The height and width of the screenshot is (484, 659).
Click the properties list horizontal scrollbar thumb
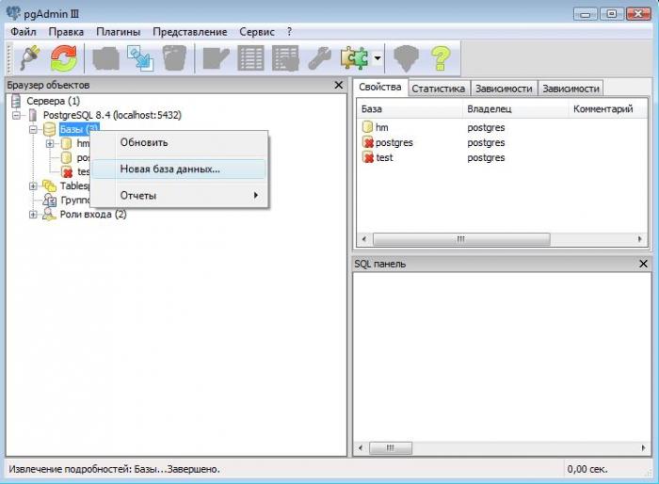click(461, 239)
